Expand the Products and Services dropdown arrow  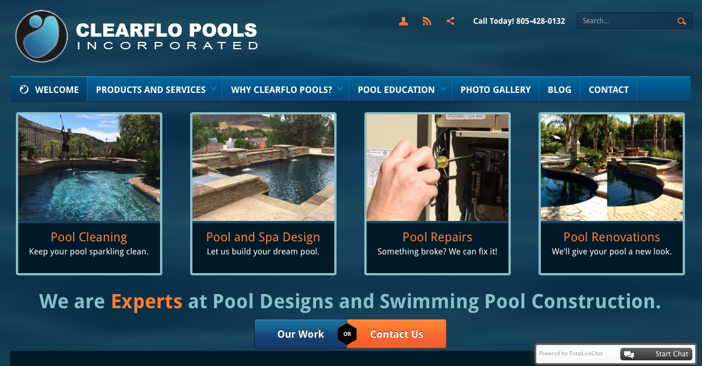click(213, 89)
